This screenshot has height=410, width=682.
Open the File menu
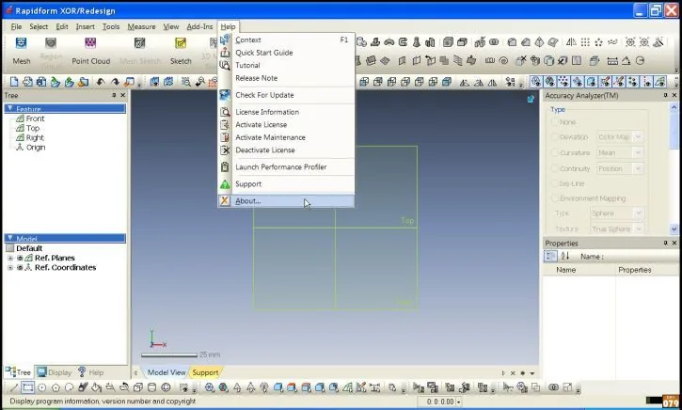(16, 26)
